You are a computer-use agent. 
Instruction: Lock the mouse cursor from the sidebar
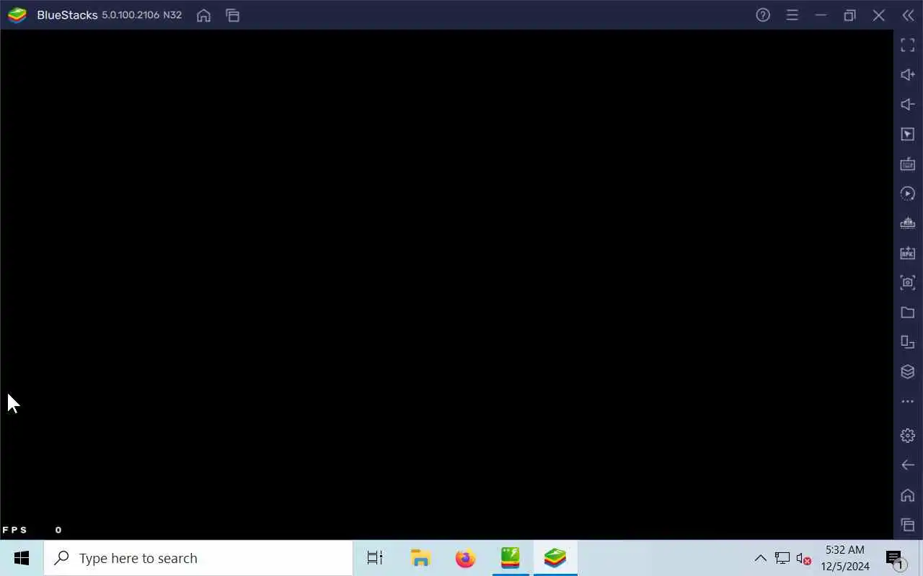point(908,134)
